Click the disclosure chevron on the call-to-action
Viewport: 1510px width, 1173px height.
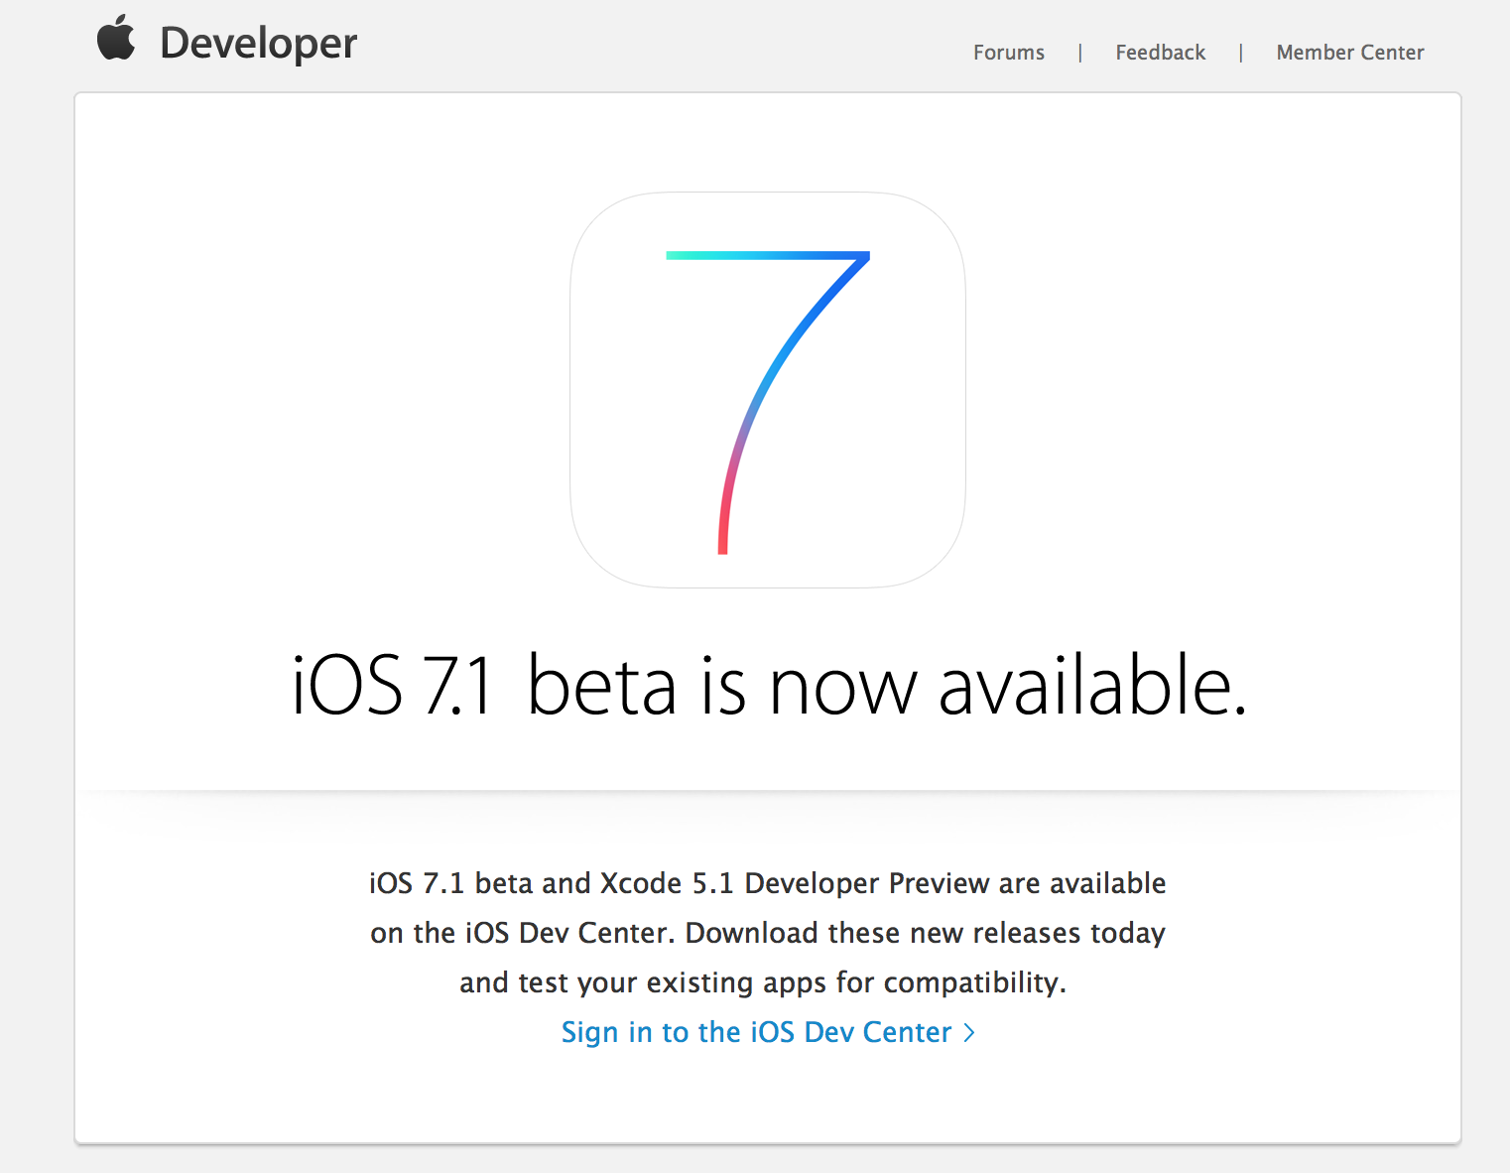coord(968,1032)
